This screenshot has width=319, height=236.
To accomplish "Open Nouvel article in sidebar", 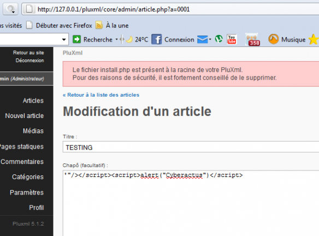I will click(x=25, y=116).
